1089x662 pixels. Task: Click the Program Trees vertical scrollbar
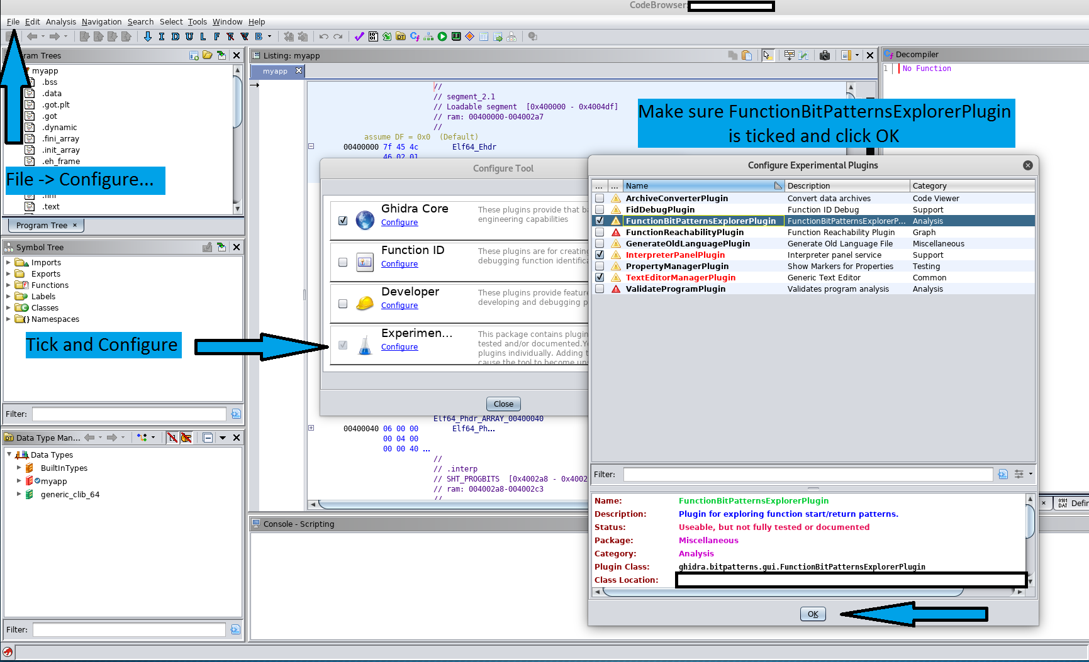(x=237, y=140)
